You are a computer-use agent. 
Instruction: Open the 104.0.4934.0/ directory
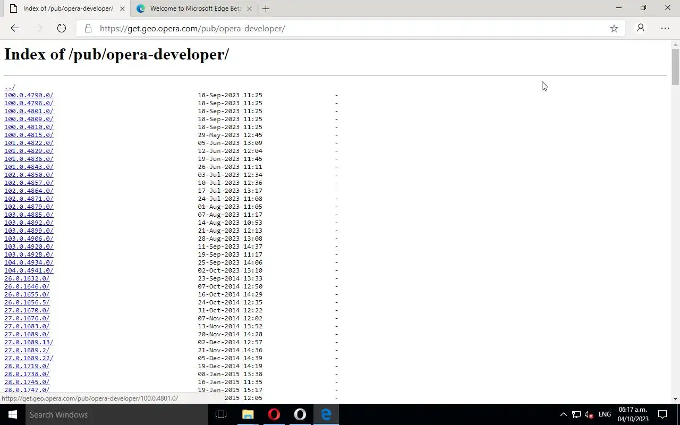point(29,262)
